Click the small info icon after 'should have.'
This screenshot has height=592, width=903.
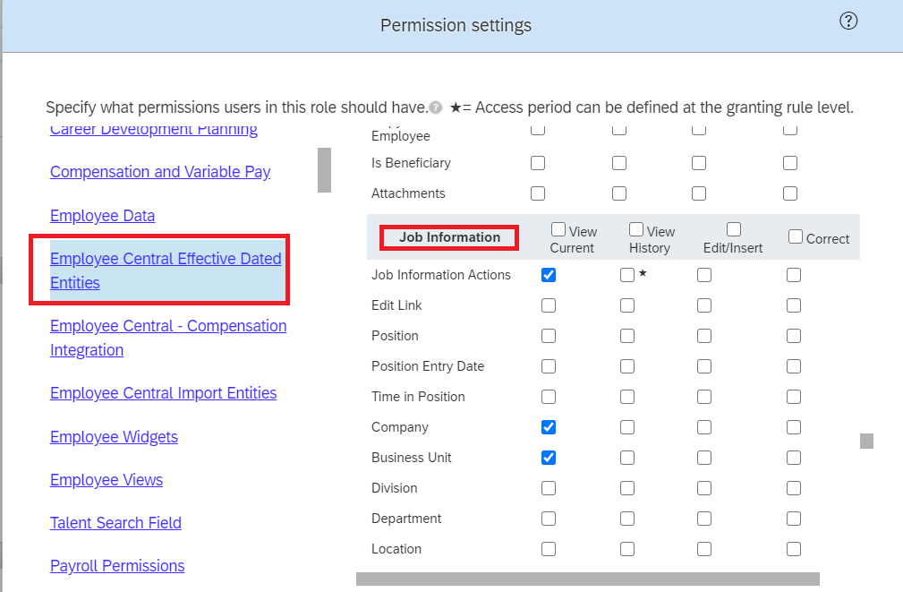pos(436,107)
